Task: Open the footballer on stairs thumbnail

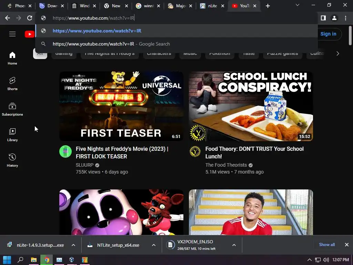Action: click(251, 212)
